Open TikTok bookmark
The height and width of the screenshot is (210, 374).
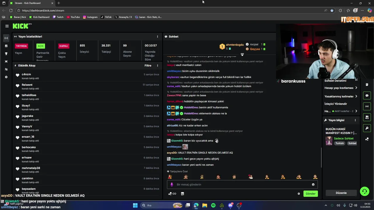[x=106, y=17]
